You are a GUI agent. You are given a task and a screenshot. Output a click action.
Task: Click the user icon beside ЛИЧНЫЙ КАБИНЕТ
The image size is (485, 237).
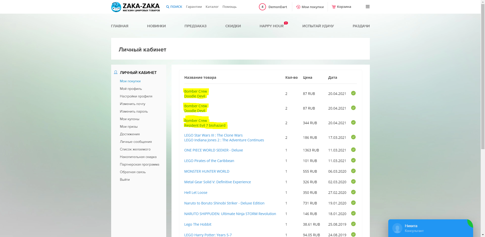click(116, 72)
